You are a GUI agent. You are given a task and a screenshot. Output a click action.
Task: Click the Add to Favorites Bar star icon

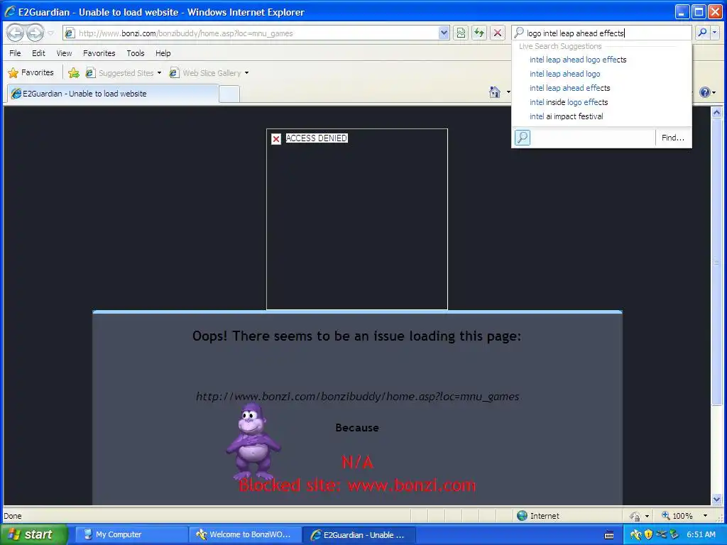click(x=74, y=73)
